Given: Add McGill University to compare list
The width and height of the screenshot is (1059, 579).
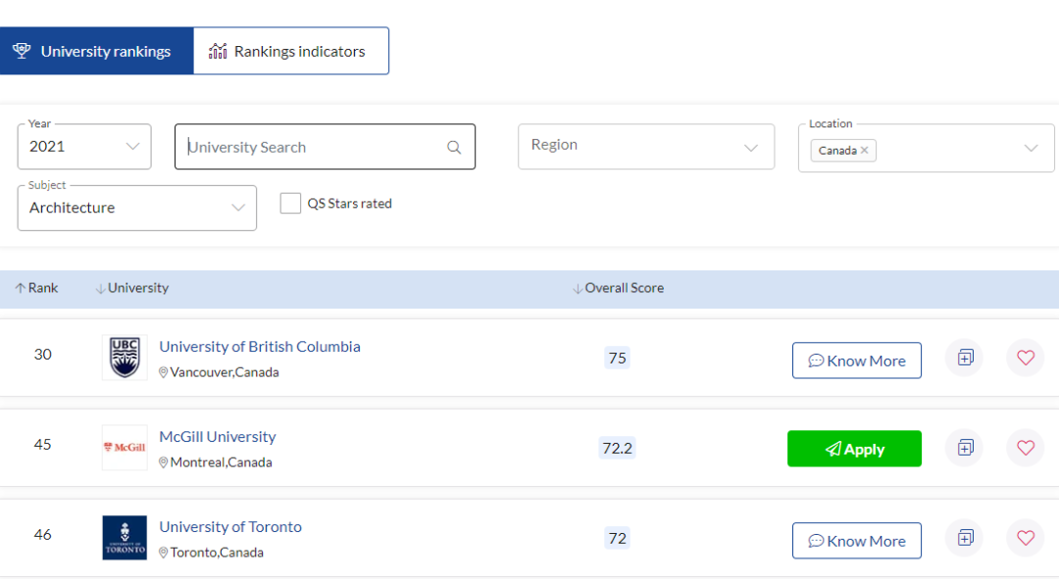Looking at the screenshot, I should coord(965,448).
